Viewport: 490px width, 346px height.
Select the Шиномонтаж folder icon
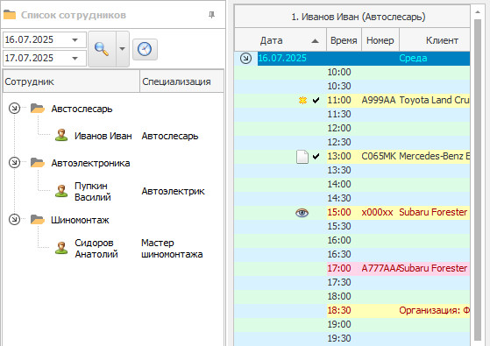pyautogui.click(x=38, y=219)
